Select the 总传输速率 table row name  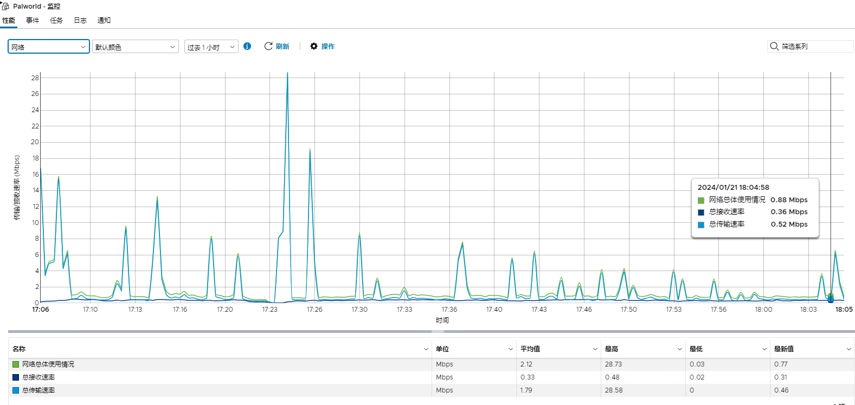pyautogui.click(x=38, y=390)
